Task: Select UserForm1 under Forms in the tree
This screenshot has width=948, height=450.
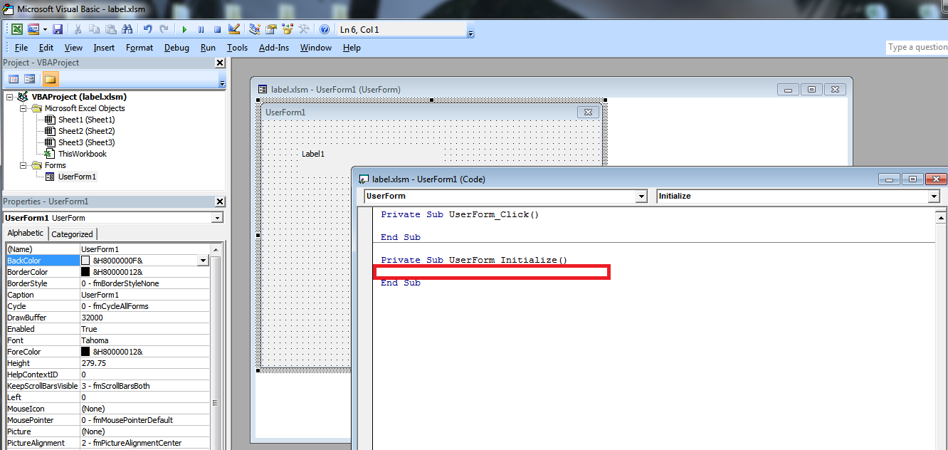Action: (77, 177)
